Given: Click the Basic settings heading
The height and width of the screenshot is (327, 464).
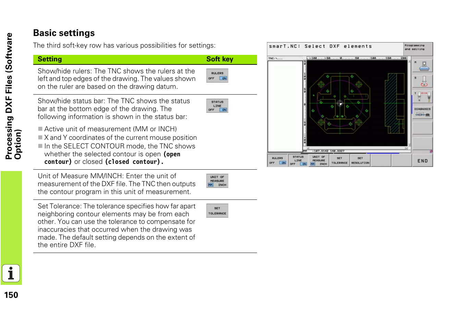Looking at the screenshot, I should coord(64,33).
